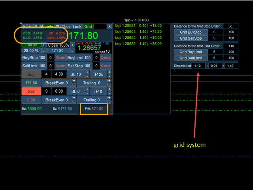Click Grid SellStop button

click(x=191, y=38)
